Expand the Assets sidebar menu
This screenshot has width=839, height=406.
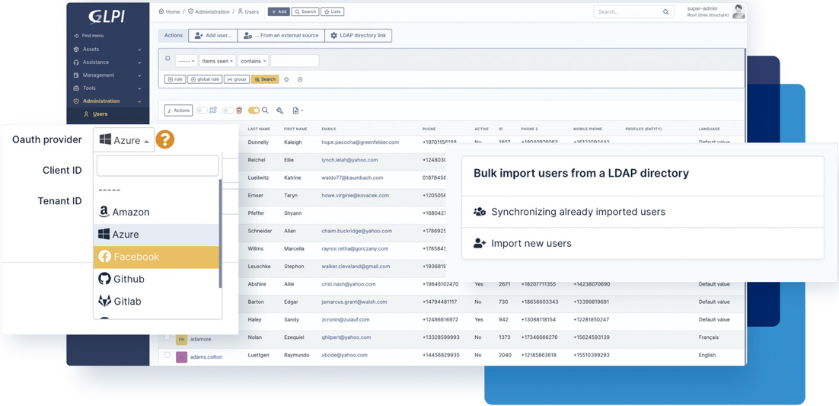click(107, 50)
